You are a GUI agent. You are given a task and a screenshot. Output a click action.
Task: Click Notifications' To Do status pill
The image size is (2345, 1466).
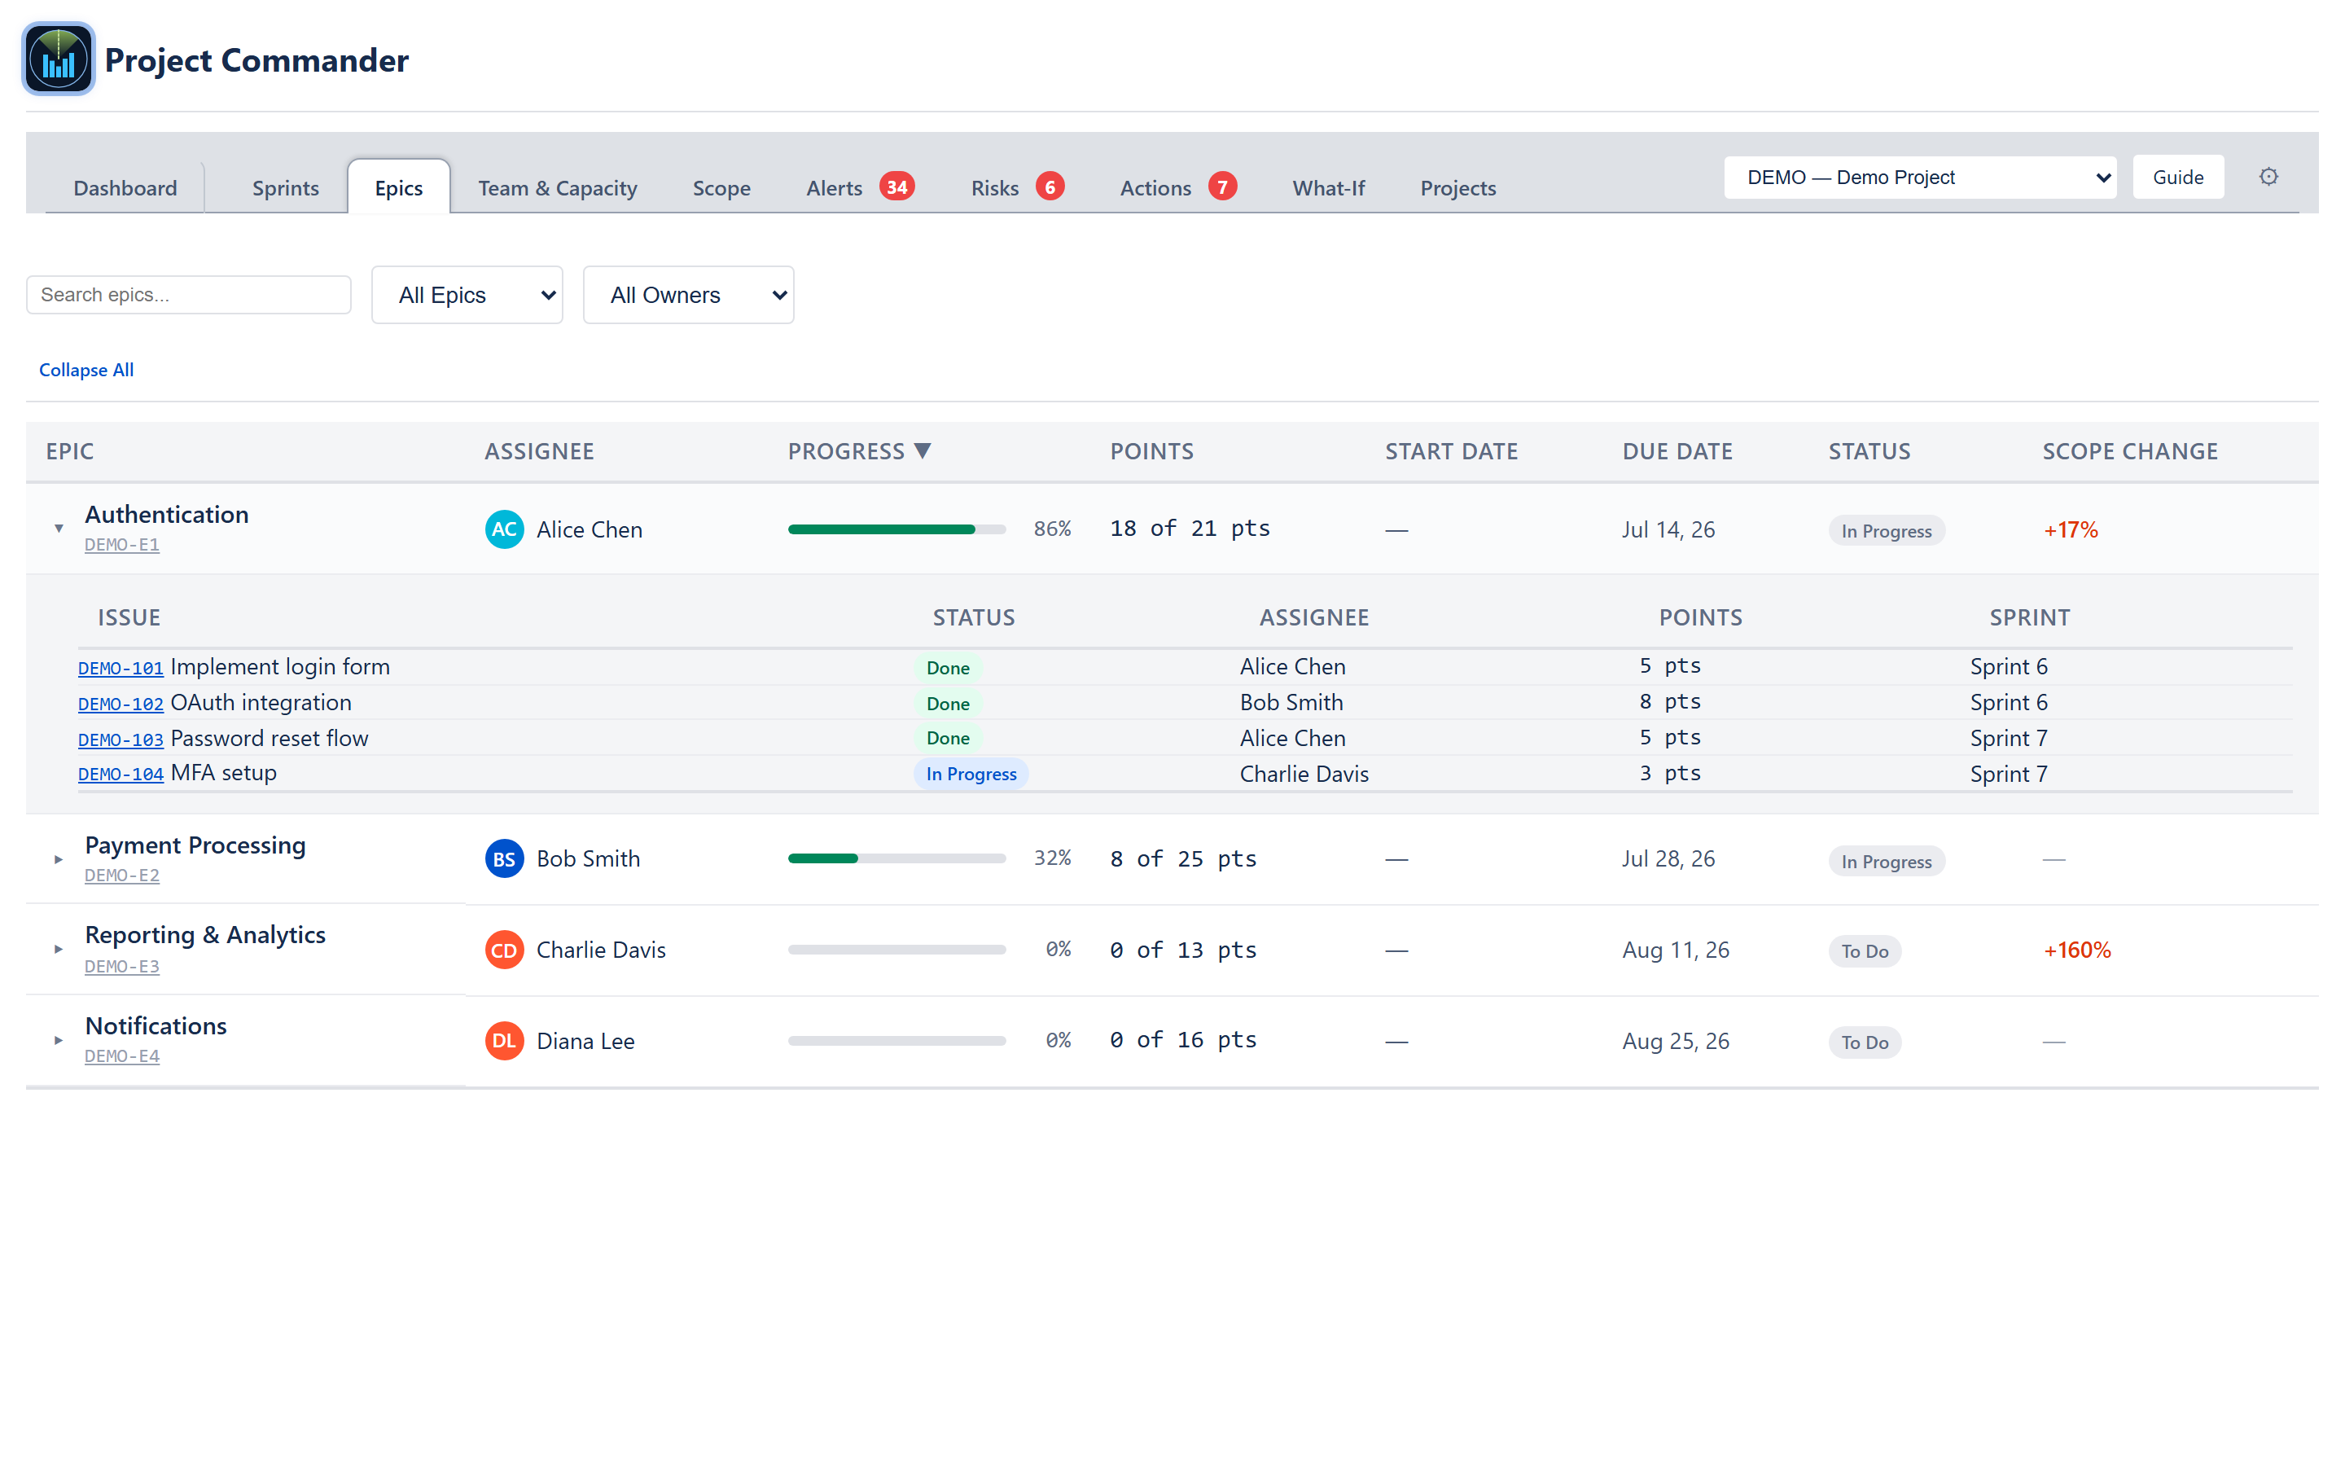(x=1865, y=1042)
